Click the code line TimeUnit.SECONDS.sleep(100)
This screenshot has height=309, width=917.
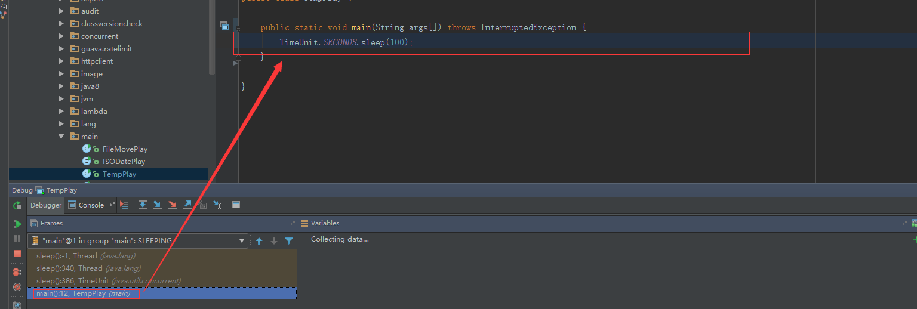[x=346, y=43]
